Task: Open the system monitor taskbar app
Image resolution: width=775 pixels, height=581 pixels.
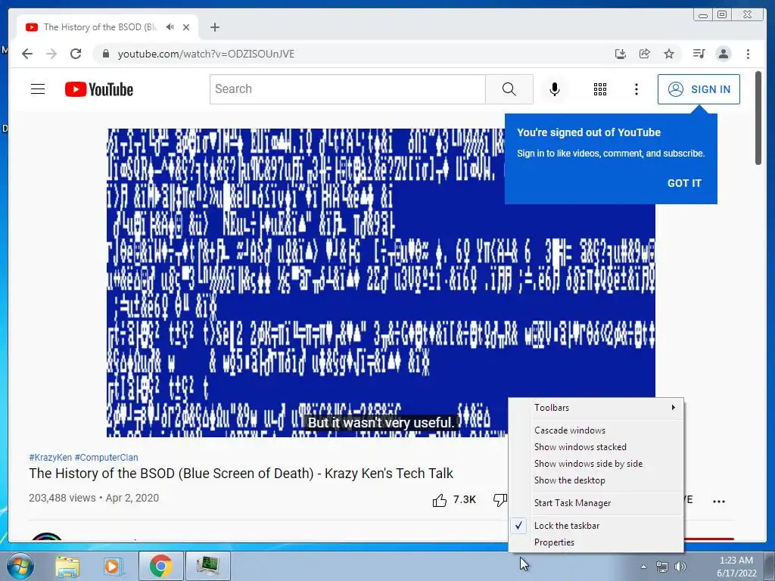Action: pyautogui.click(x=207, y=567)
